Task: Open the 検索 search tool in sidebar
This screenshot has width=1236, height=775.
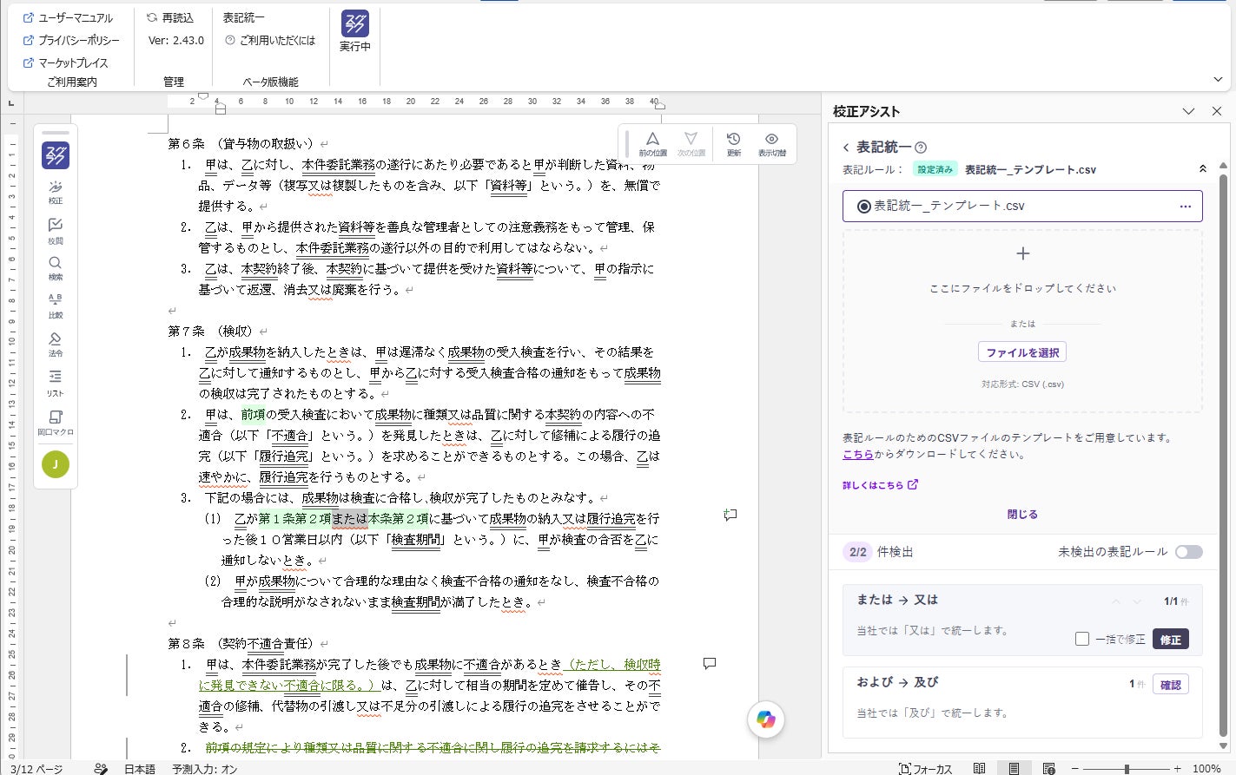Action: point(56,267)
